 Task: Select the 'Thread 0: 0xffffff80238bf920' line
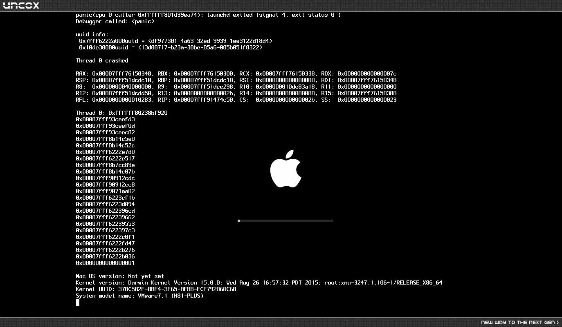pyautogui.click(x=122, y=113)
